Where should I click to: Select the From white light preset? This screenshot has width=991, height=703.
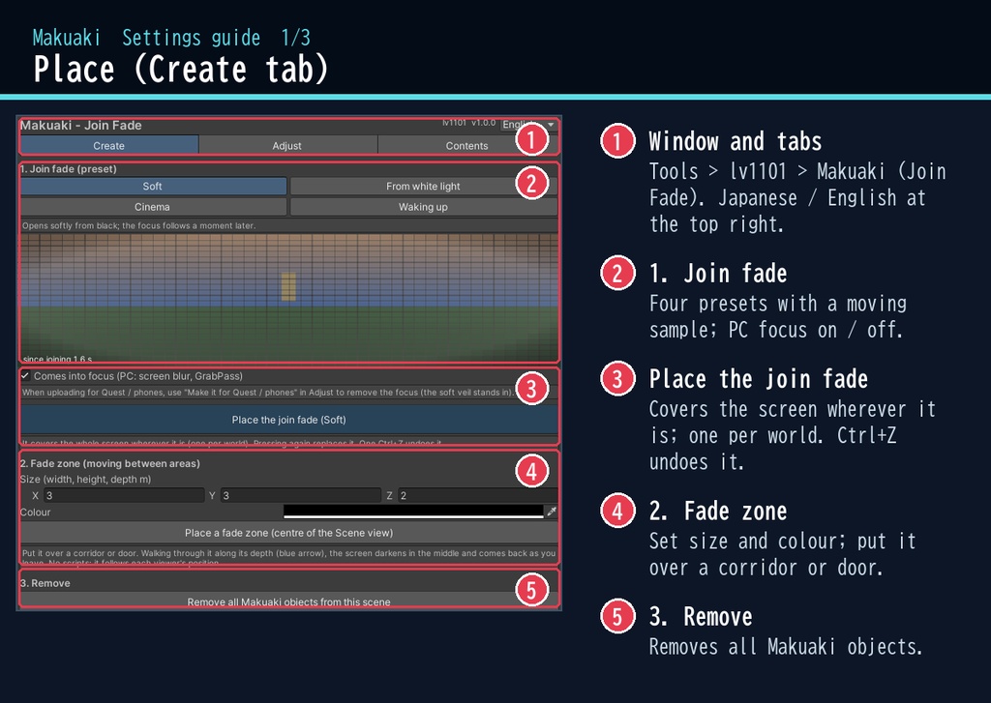(x=424, y=187)
